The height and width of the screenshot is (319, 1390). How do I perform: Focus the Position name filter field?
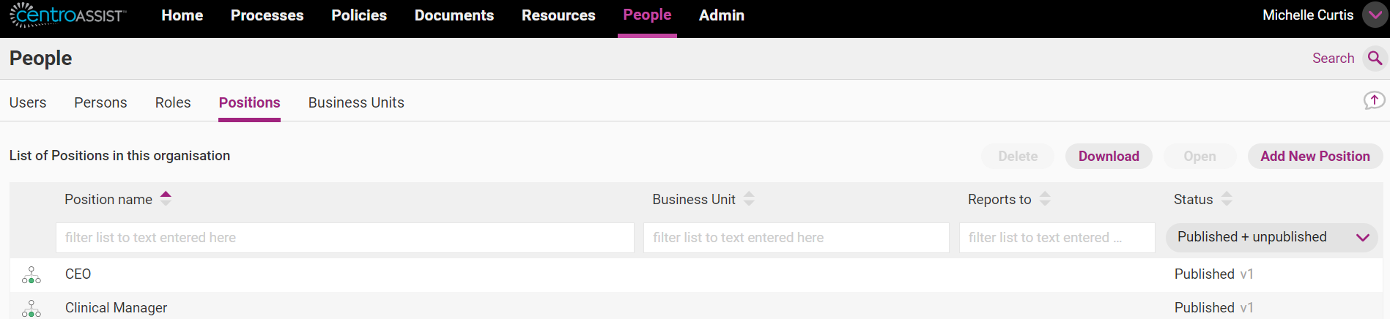345,238
